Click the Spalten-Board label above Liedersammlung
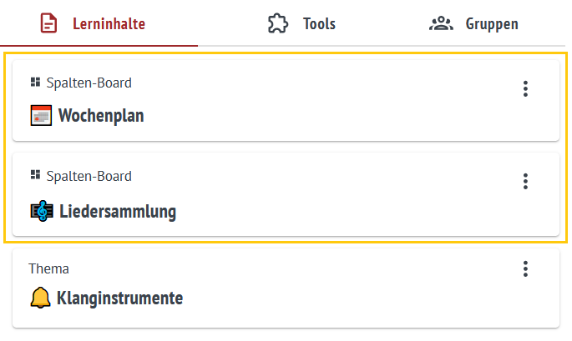Viewport: 572px width, 341px height. [89, 176]
